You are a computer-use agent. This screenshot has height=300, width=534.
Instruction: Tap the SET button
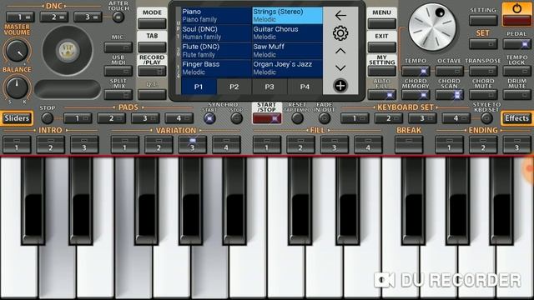(483, 44)
